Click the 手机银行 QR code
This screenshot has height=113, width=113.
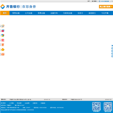96,106
